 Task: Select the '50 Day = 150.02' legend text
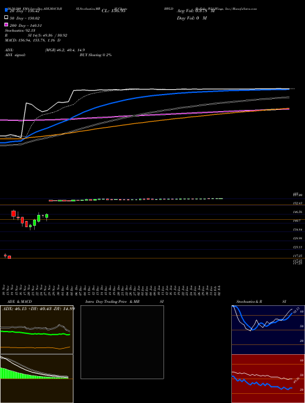25,18
